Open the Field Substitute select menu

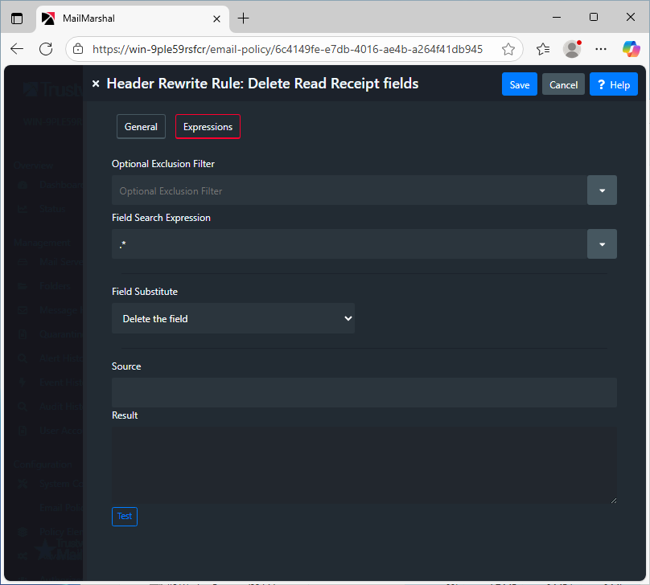tap(233, 318)
